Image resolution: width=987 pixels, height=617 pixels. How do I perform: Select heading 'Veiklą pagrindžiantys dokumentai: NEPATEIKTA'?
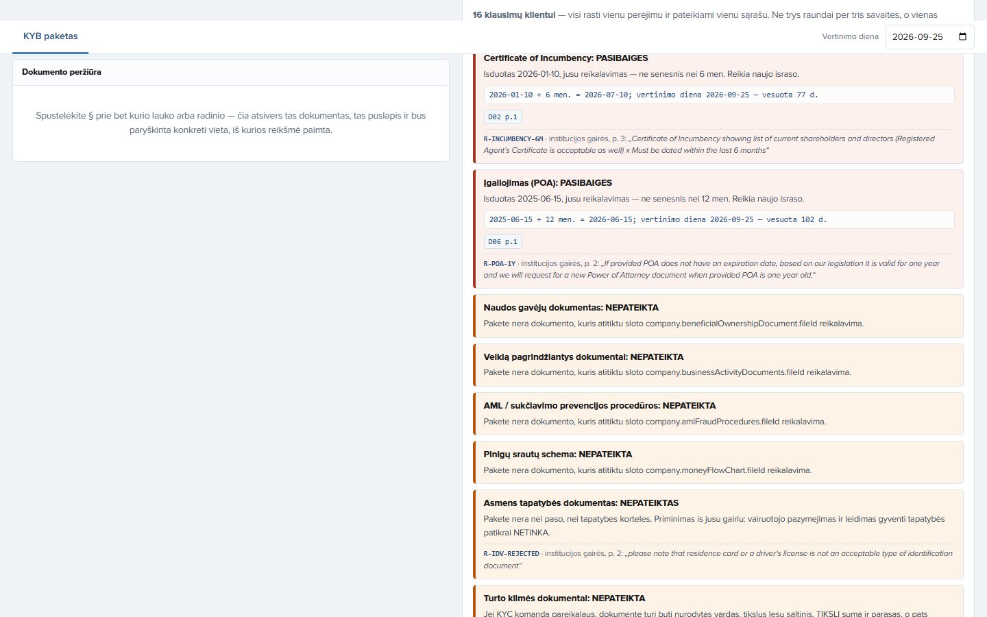point(583,357)
